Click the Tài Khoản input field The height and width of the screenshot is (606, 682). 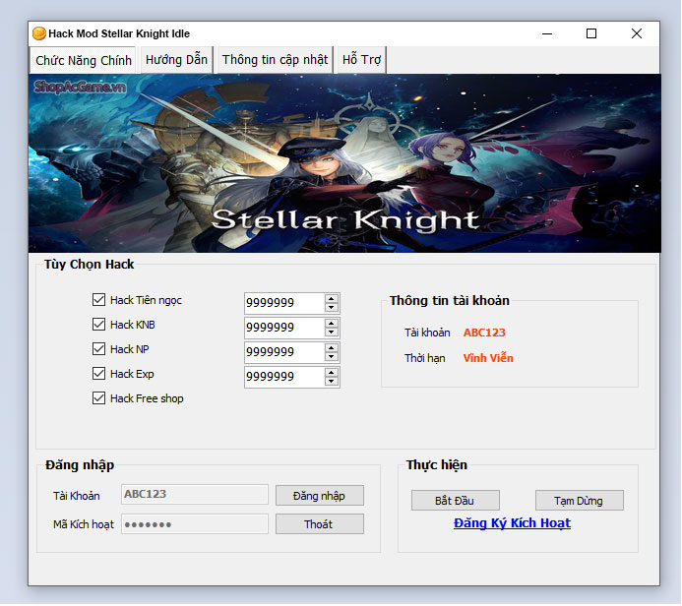pyautogui.click(x=195, y=495)
